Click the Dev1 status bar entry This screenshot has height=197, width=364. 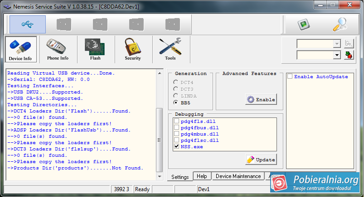204,189
